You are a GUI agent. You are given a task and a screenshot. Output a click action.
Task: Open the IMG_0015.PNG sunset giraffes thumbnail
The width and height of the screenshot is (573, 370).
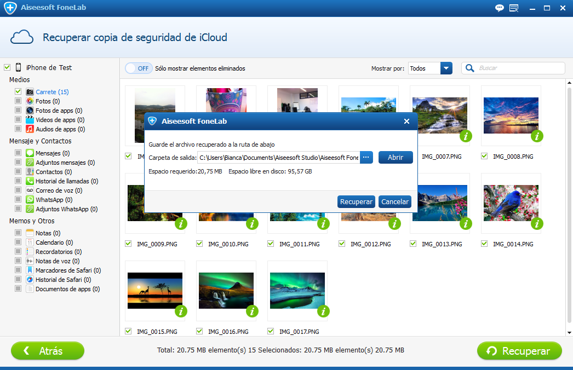point(155,291)
